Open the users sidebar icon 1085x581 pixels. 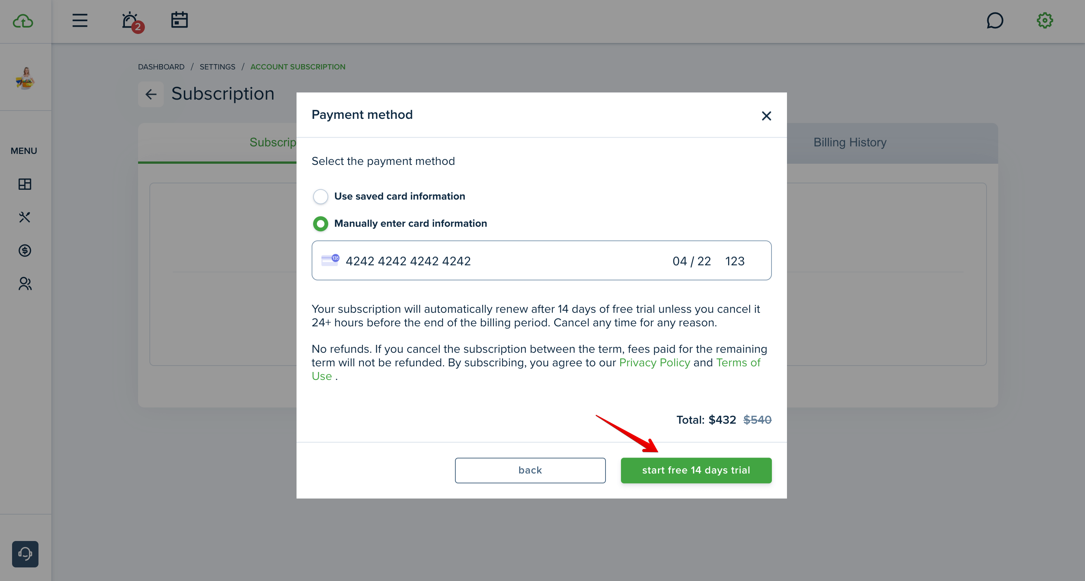(25, 284)
